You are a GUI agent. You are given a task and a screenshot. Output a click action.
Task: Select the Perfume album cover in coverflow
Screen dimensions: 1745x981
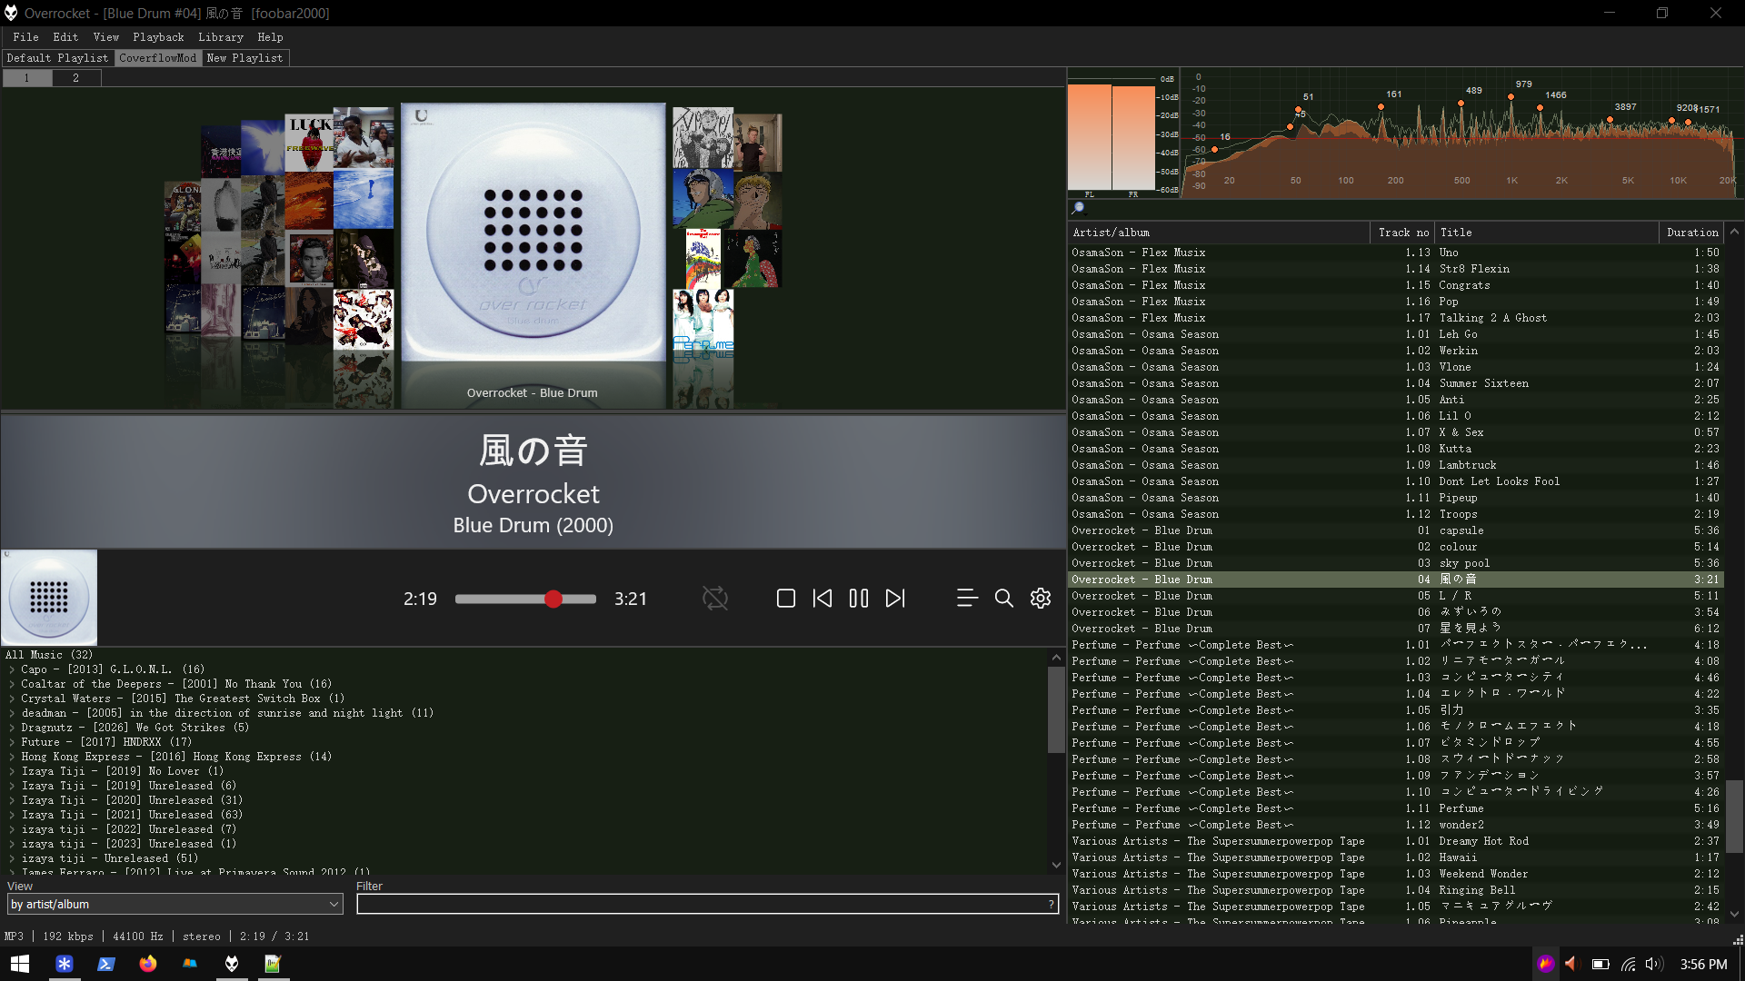[x=703, y=320]
